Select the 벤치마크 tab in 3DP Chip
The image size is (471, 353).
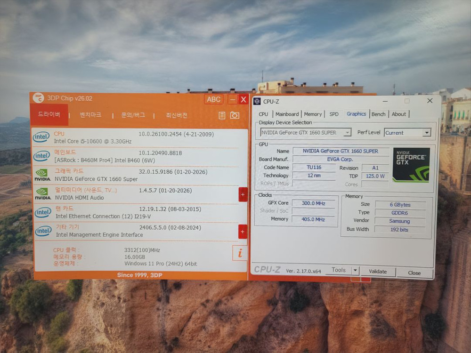coord(90,115)
